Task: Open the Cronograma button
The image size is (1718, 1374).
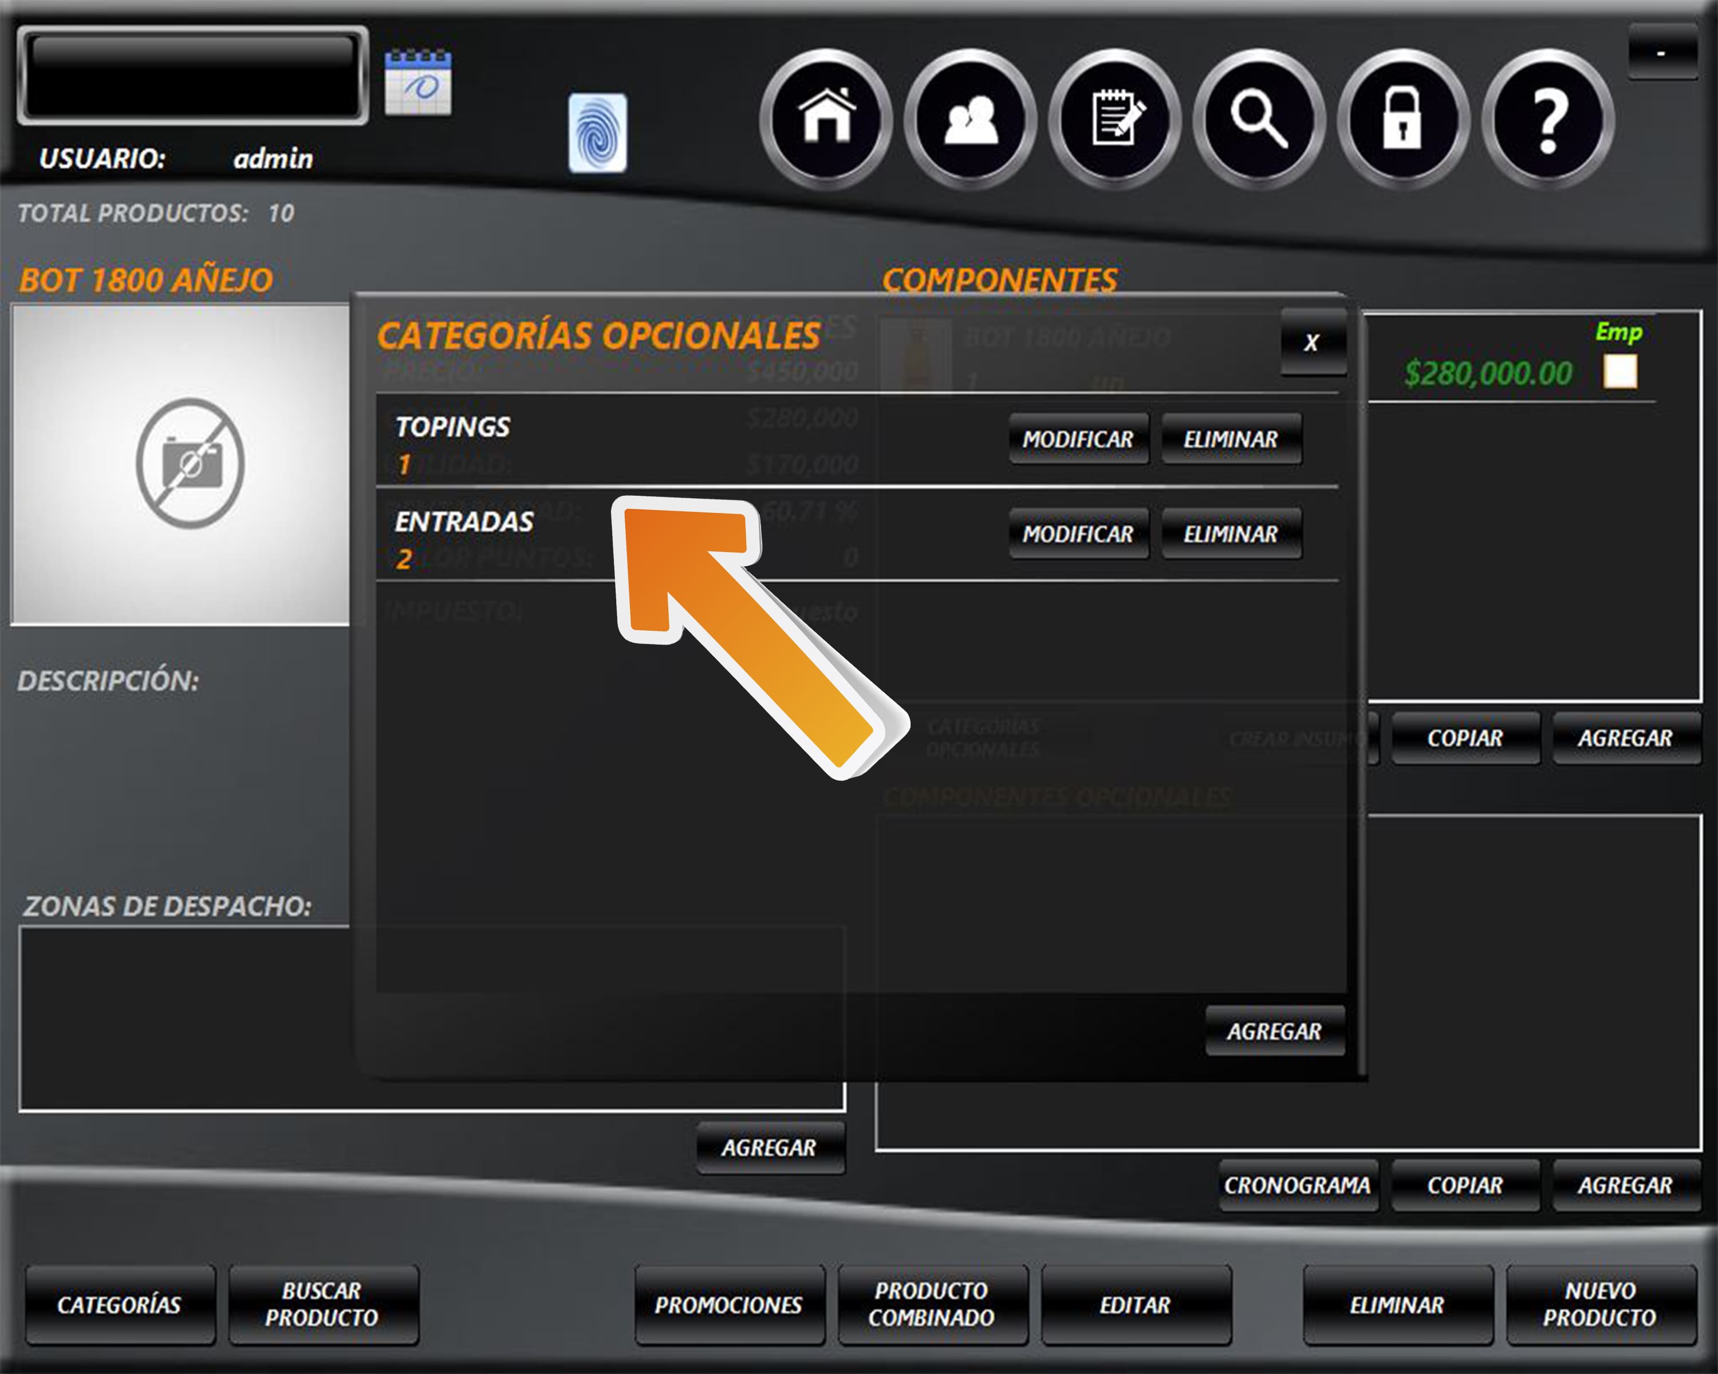Action: tap(1297, 1185)
